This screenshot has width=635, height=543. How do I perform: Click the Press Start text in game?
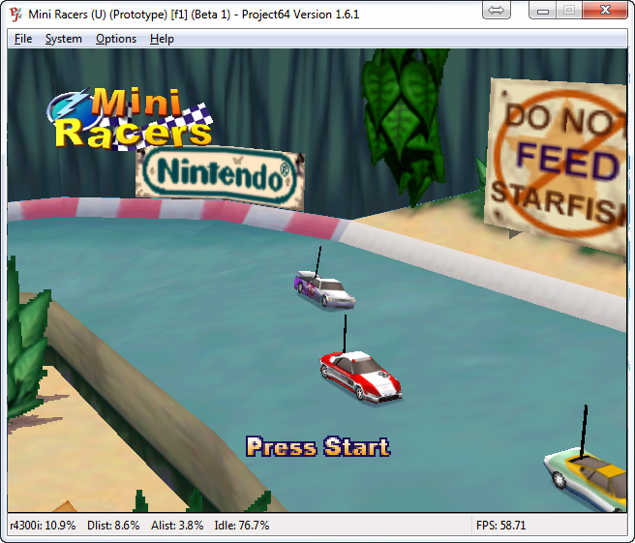(x=317, y=446)
